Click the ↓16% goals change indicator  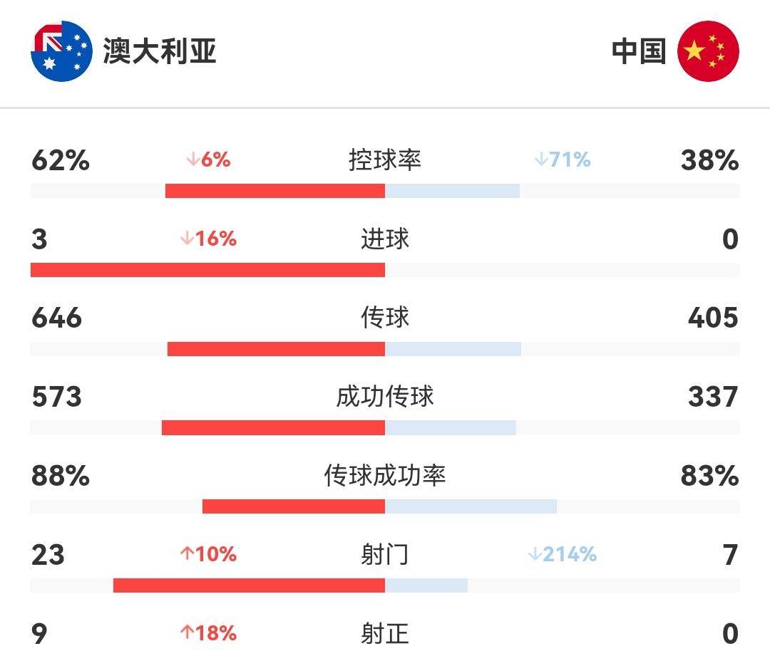[x=208, y=239]
